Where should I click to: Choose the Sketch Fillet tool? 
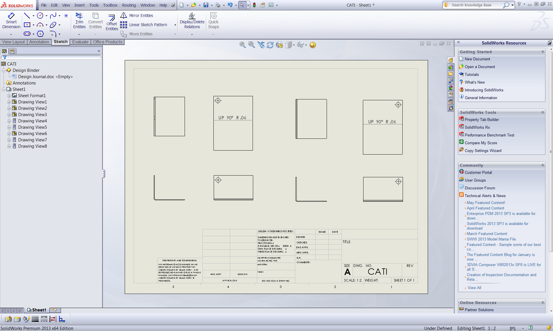point(53,34)
